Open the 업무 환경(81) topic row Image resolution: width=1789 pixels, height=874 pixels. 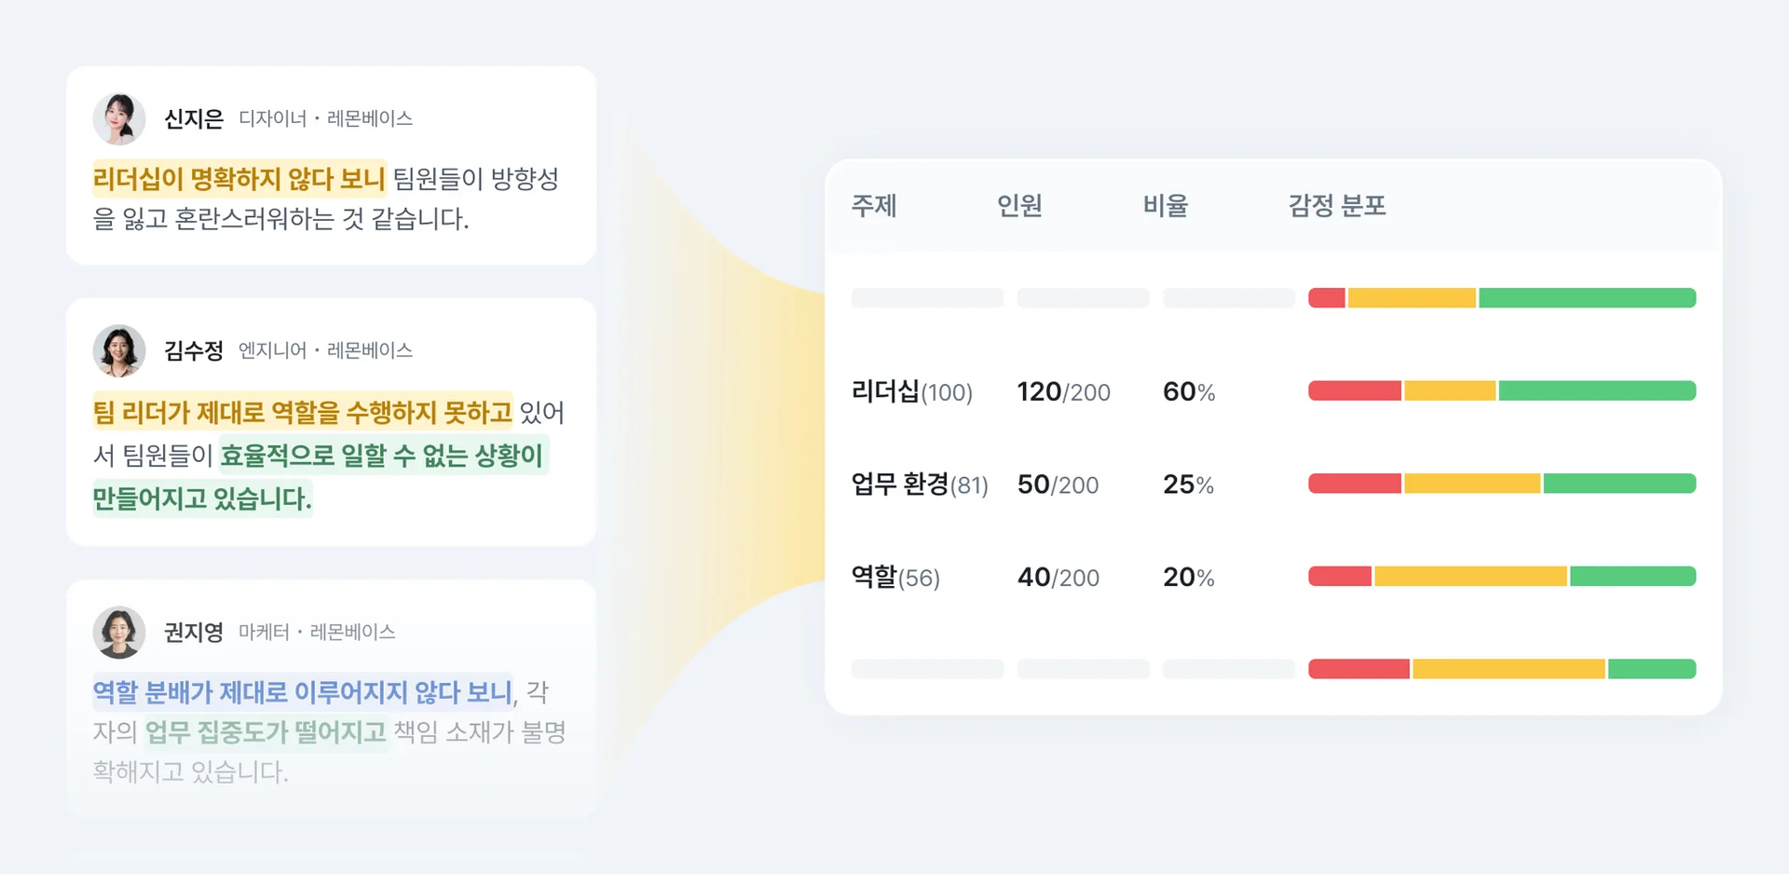tap(919, 485)
